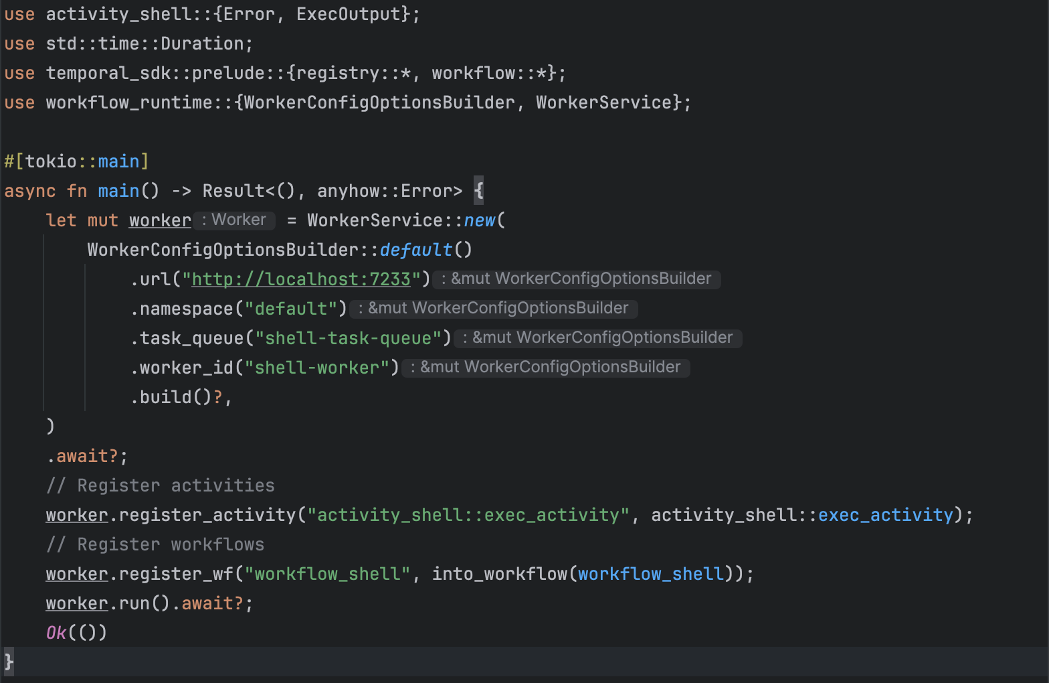This screenshot has height=683, width=1049.
Task: Click the italic default() method call
Action: (x=426, y=250)
